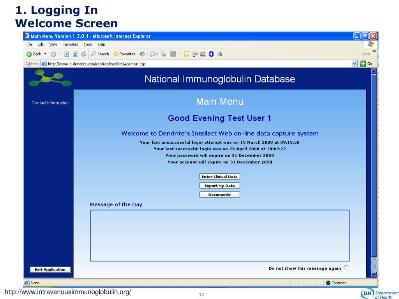
Task: Click the Forward navigation arrow icon
Action: tap(53, 54)
